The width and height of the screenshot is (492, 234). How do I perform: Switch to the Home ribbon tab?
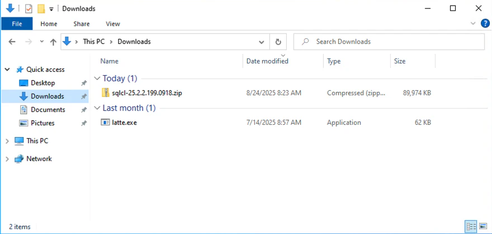[49, 24]
